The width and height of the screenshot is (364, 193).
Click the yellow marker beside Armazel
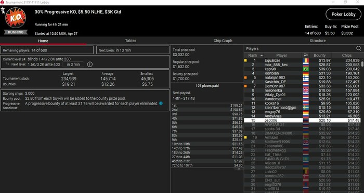[245, 137]
